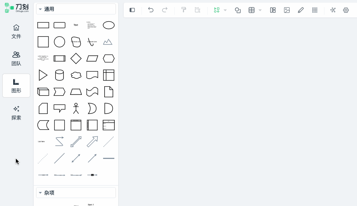The height and width of the screenshot is (206, 357).
Task: Open the 文件 tab in sidebar
Action: (x=16, y=31)
